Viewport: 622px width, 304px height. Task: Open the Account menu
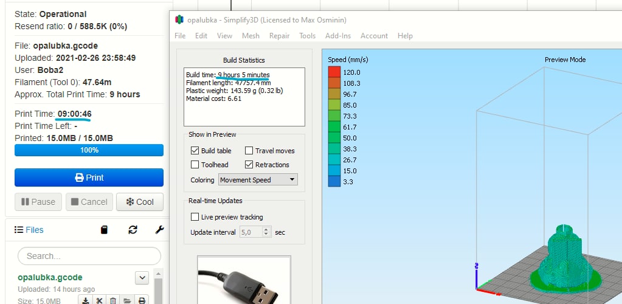point(374,36)
